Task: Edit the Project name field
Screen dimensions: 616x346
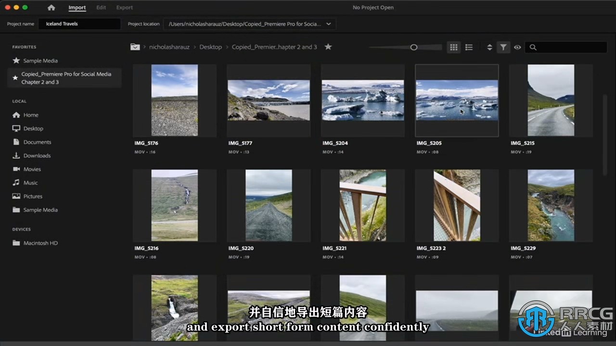Action: point(79,24)
